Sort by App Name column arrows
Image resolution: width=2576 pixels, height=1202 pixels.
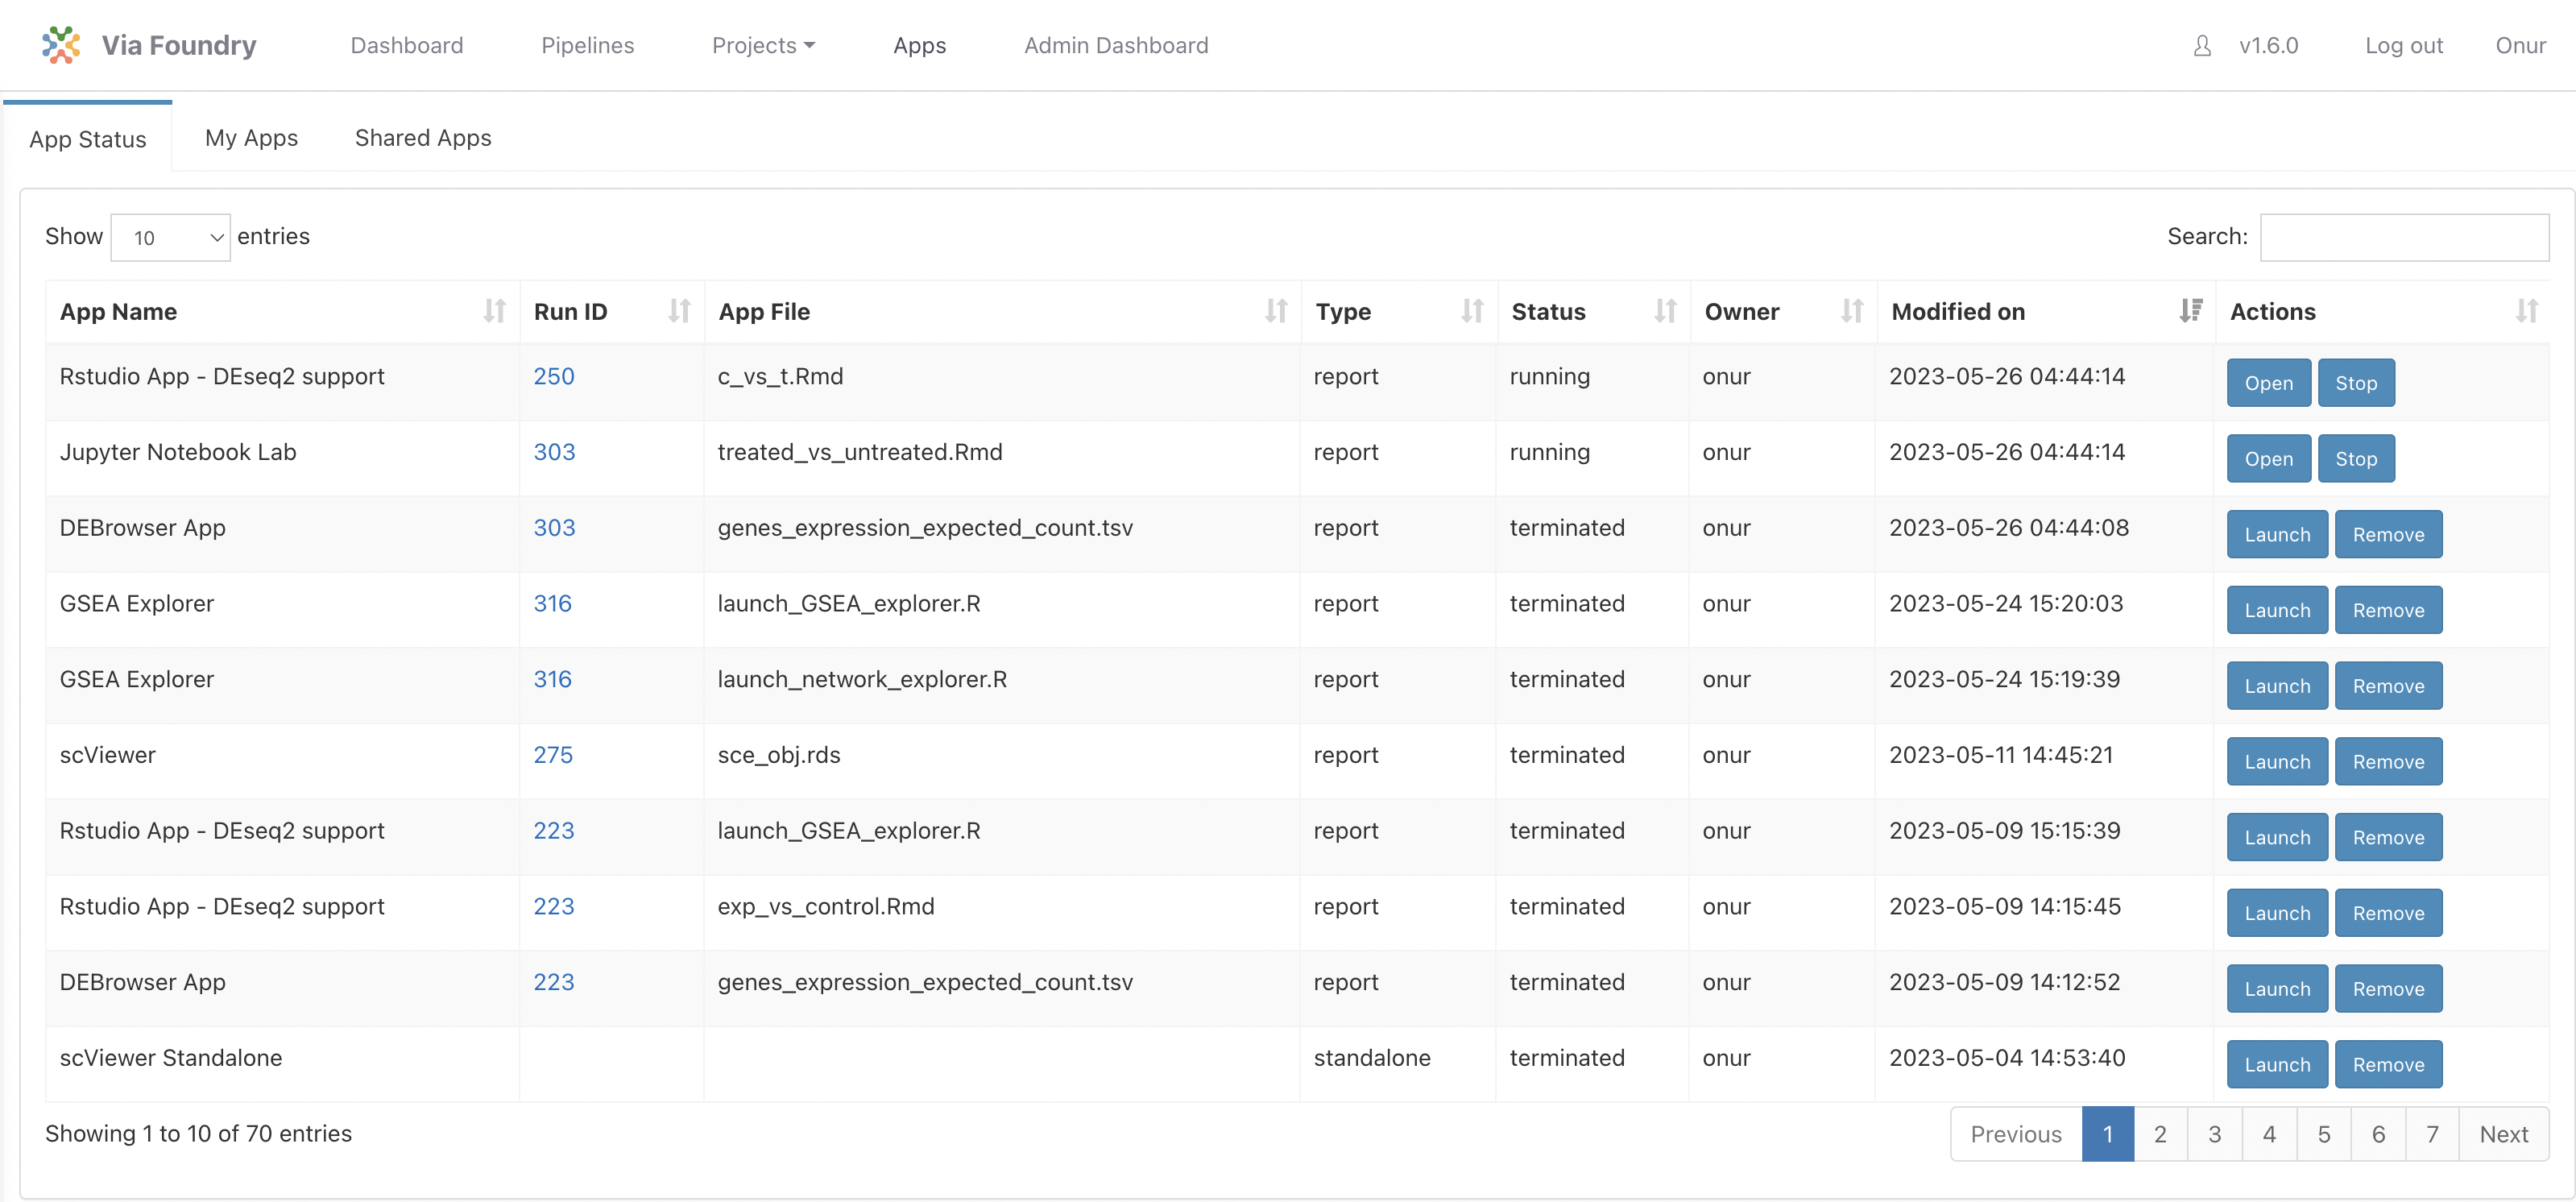(494, 311)
